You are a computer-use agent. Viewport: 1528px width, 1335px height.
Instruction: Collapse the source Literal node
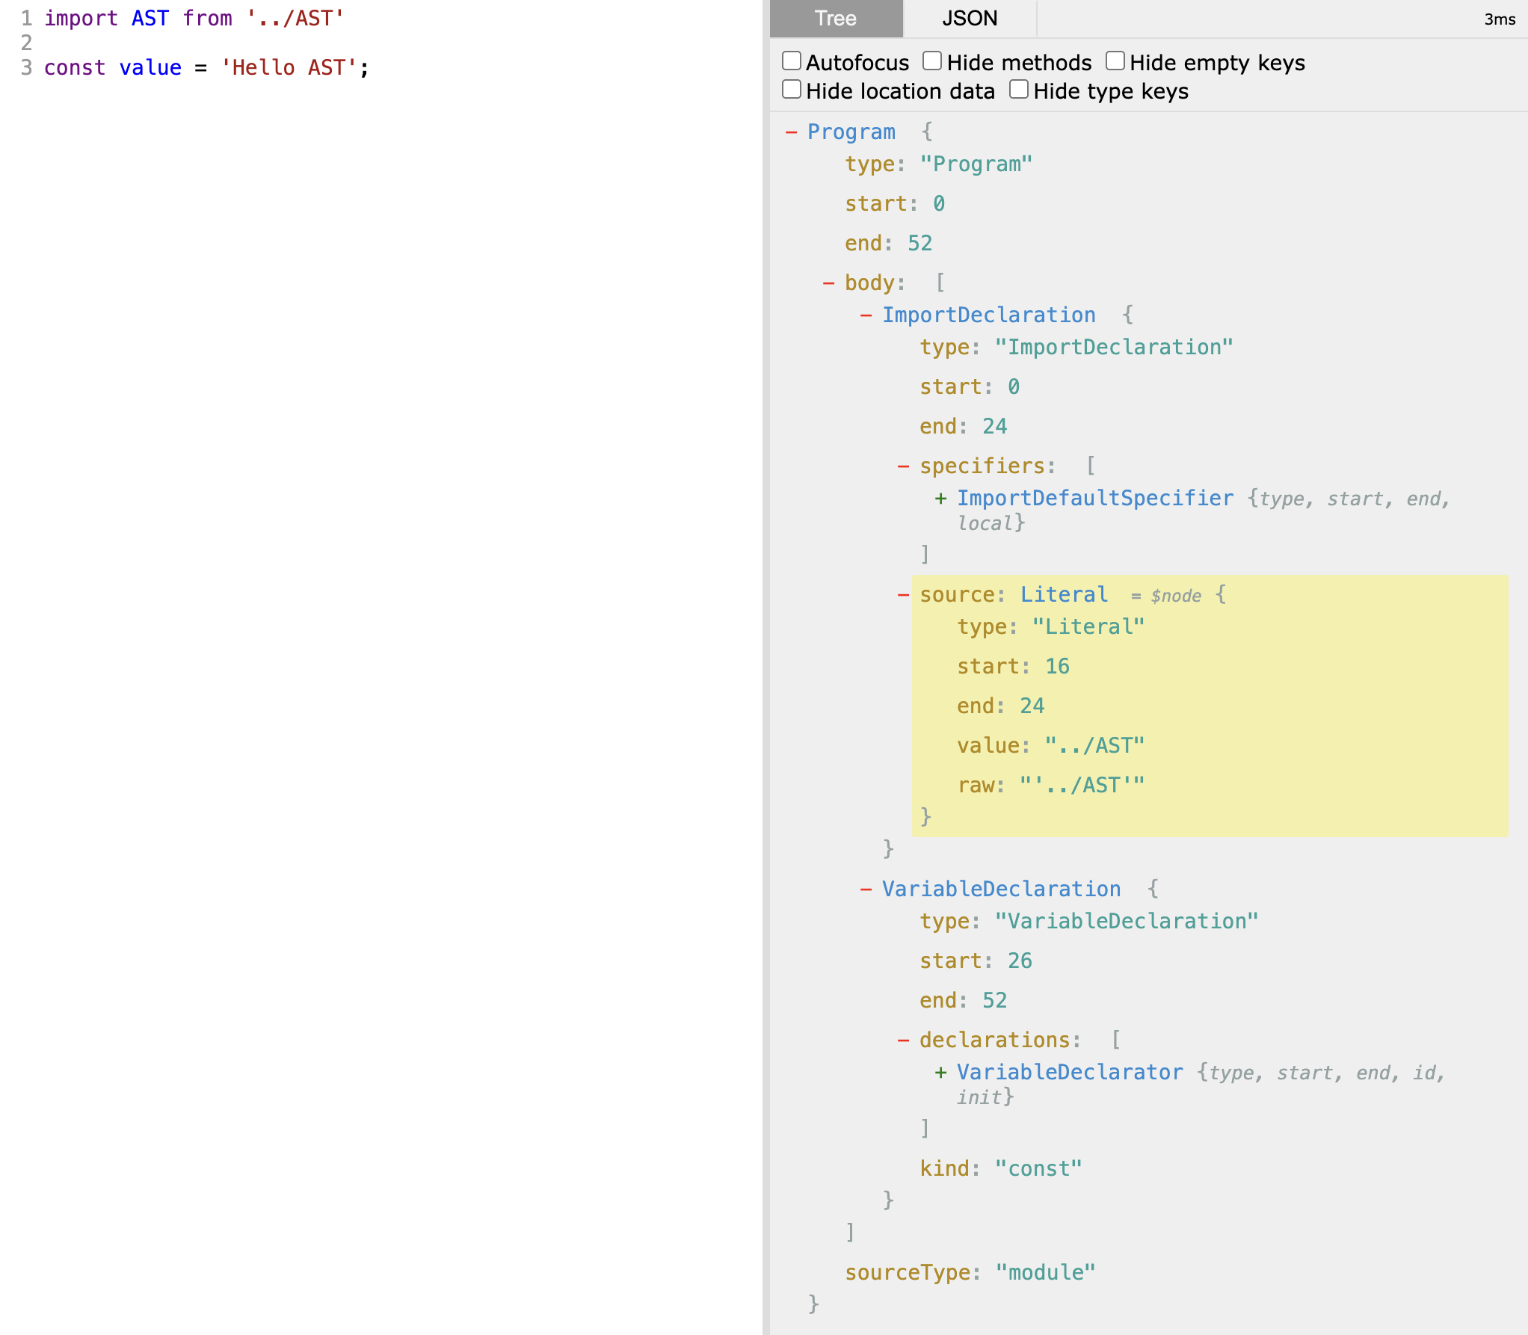click(x=903, y=595)
